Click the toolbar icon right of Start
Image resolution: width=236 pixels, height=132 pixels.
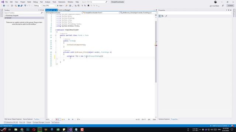[x=66, y=6]
